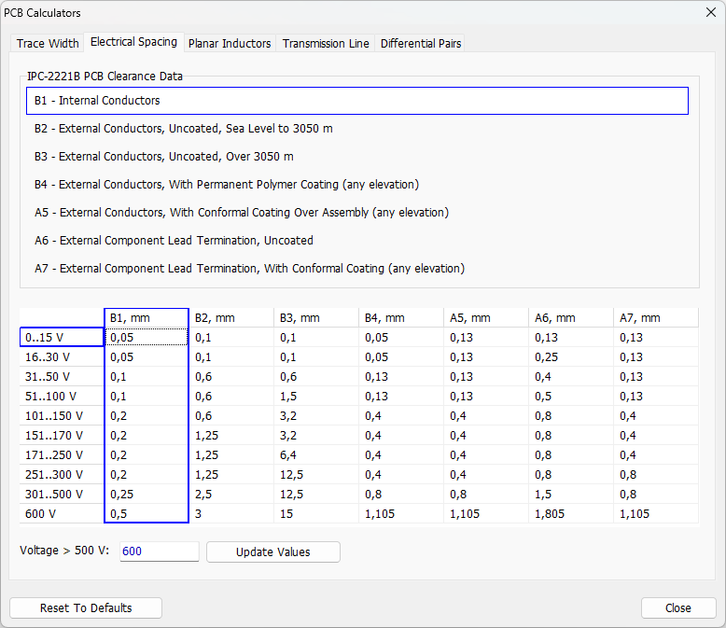Click A6 value 0,5 in 51..100 V row
The image size is (726, 628).
pos(571,396)
